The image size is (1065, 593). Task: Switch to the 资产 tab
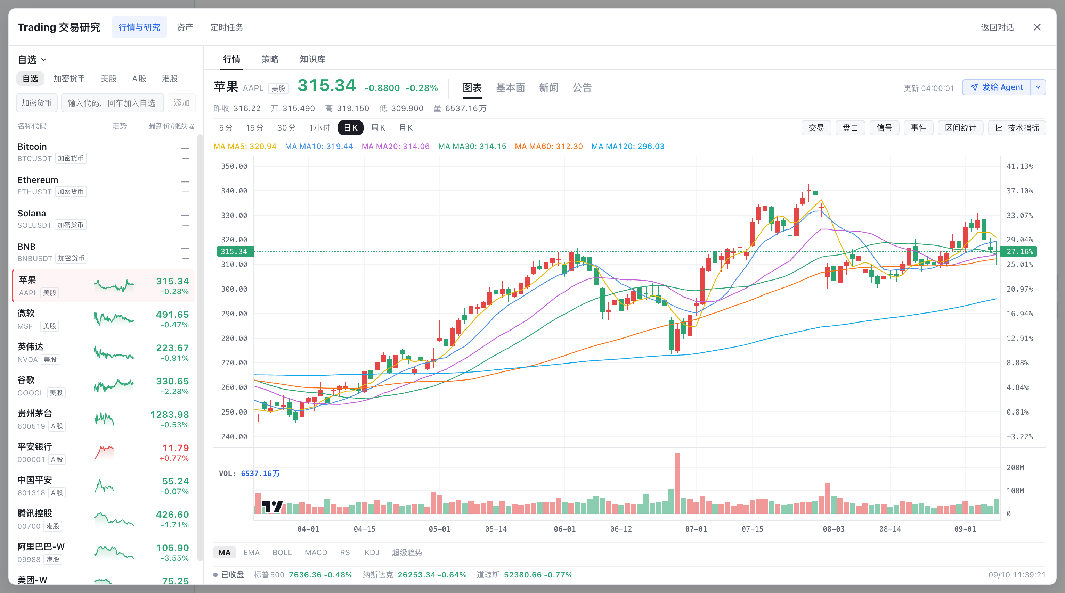pos(185,27)
